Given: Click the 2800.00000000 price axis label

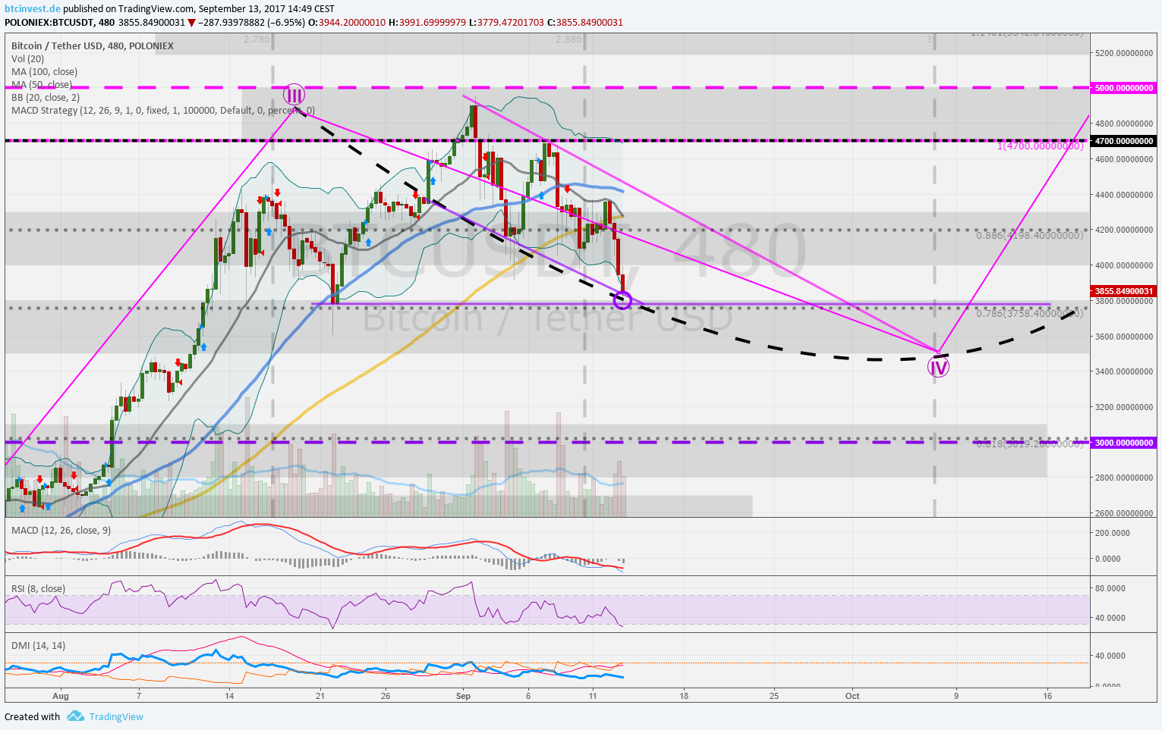Looking at the screenshot, I should coord(1125,478).
